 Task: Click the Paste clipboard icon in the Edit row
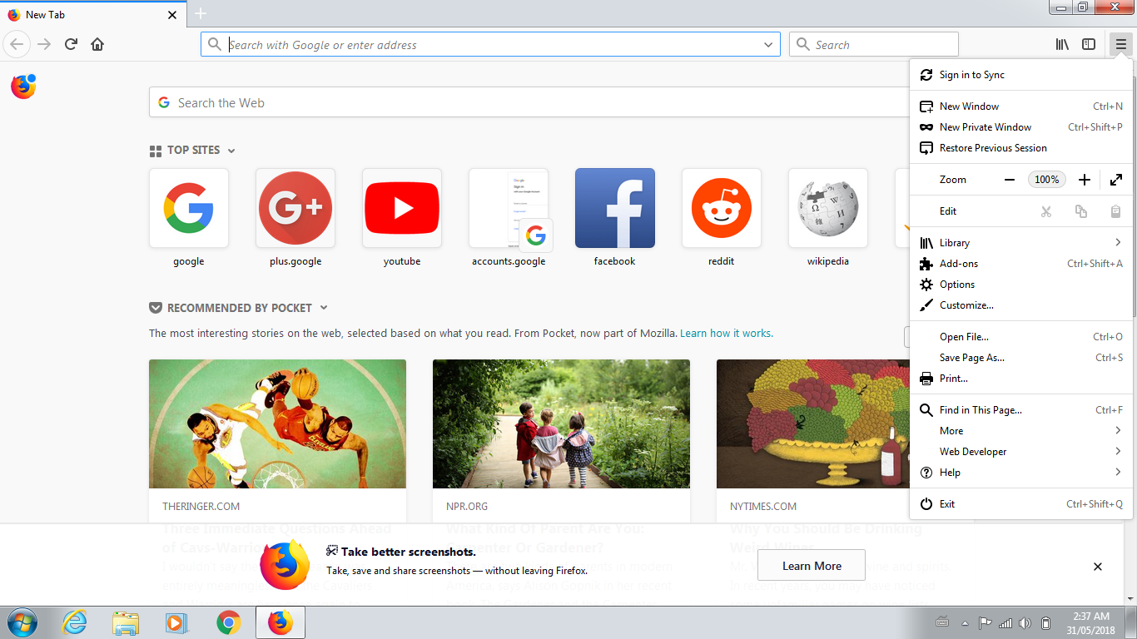[x=1116, y=211]
